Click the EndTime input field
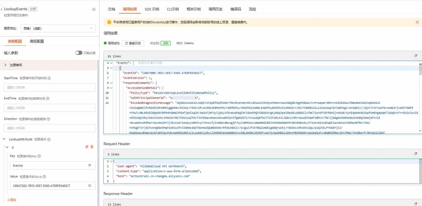 [x=50, y=108]
